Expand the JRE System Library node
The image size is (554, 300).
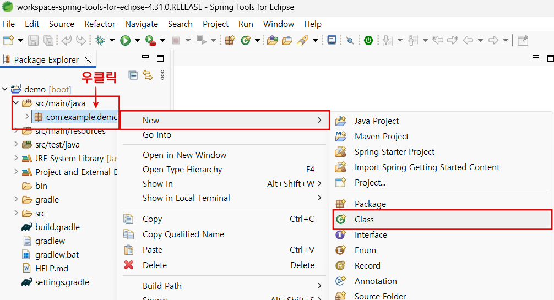tap(16, 159)
